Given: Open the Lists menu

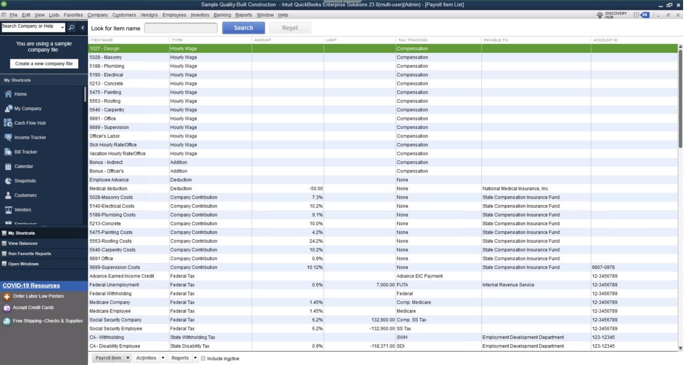Looking at the screenshot, I should point(54,15).
